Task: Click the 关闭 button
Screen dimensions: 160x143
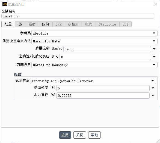Action: tap(80, 135)
